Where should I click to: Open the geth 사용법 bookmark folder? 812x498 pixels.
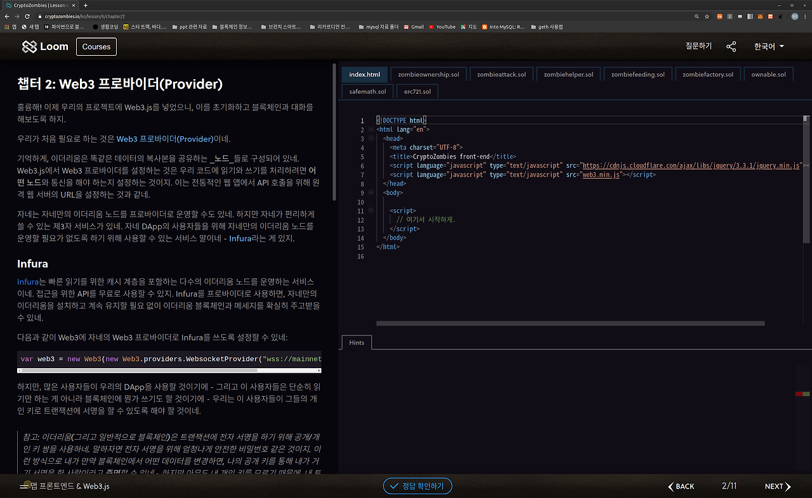tap(546, 27)
